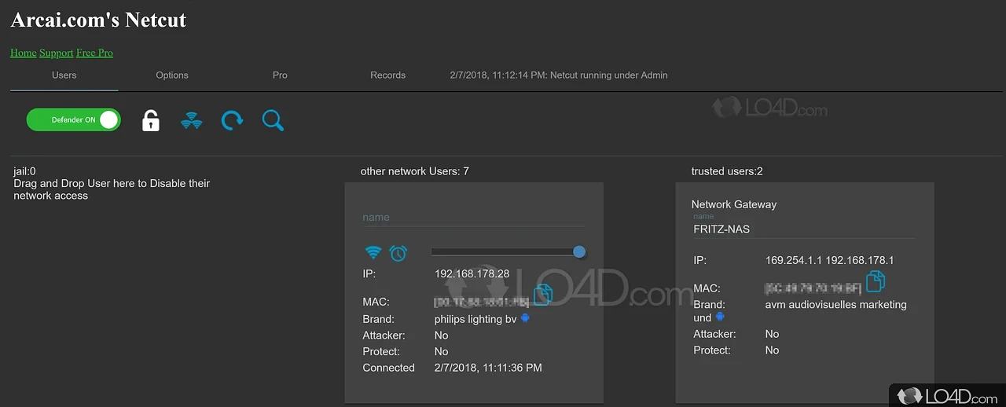Click the Connected timestamp 2/7/2018, 11:11:36 PM
1006x407 pixels.
(x=488, y=368)
